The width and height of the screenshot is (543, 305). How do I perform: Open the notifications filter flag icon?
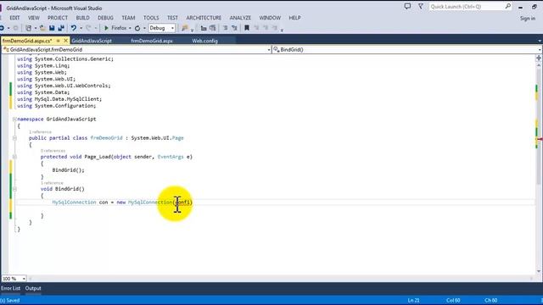421,6
